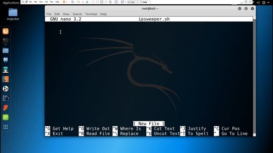
Task: Open the terminal View menu
Action: pos(66,14)
